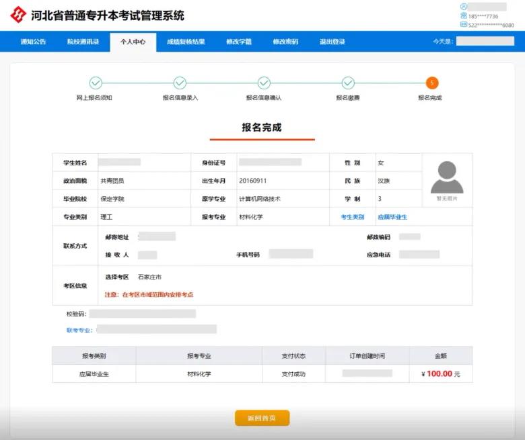
Task: Click the 报名信息录入 step checkmark circle
Action: [180, 83]
